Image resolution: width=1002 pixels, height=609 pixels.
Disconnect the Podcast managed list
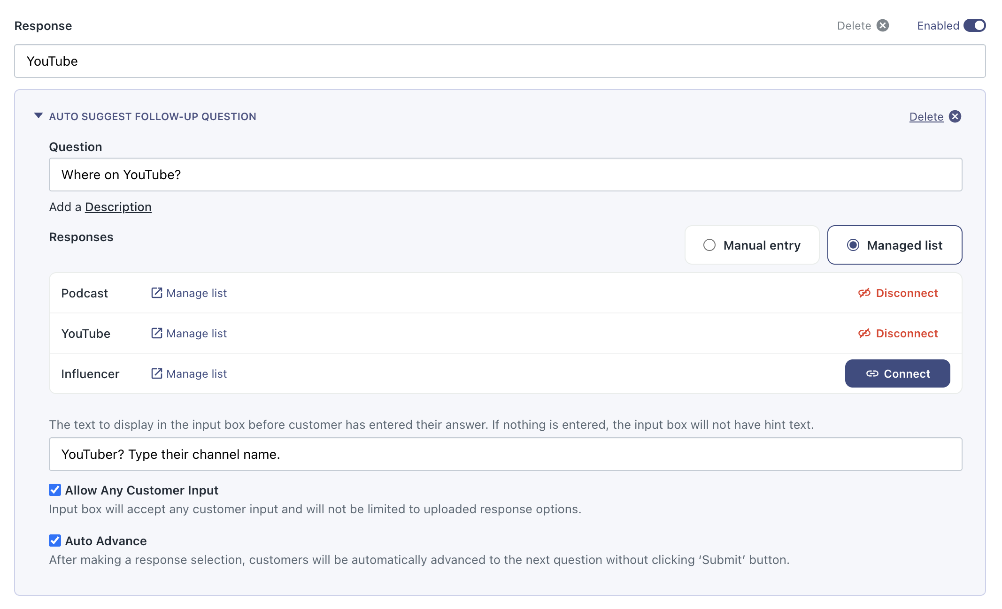pos(898,293)
